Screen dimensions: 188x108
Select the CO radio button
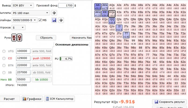[4, 58]
